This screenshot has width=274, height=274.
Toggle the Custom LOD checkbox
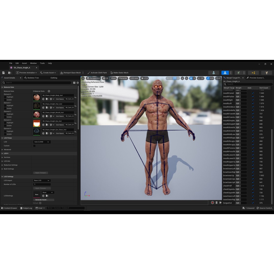[x=35, y=146]
